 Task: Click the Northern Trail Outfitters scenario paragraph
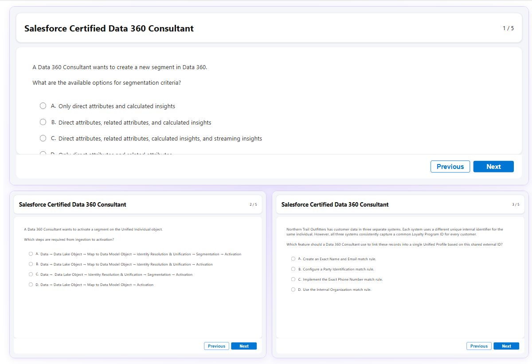pyautogui.click(x=395, y=231)
